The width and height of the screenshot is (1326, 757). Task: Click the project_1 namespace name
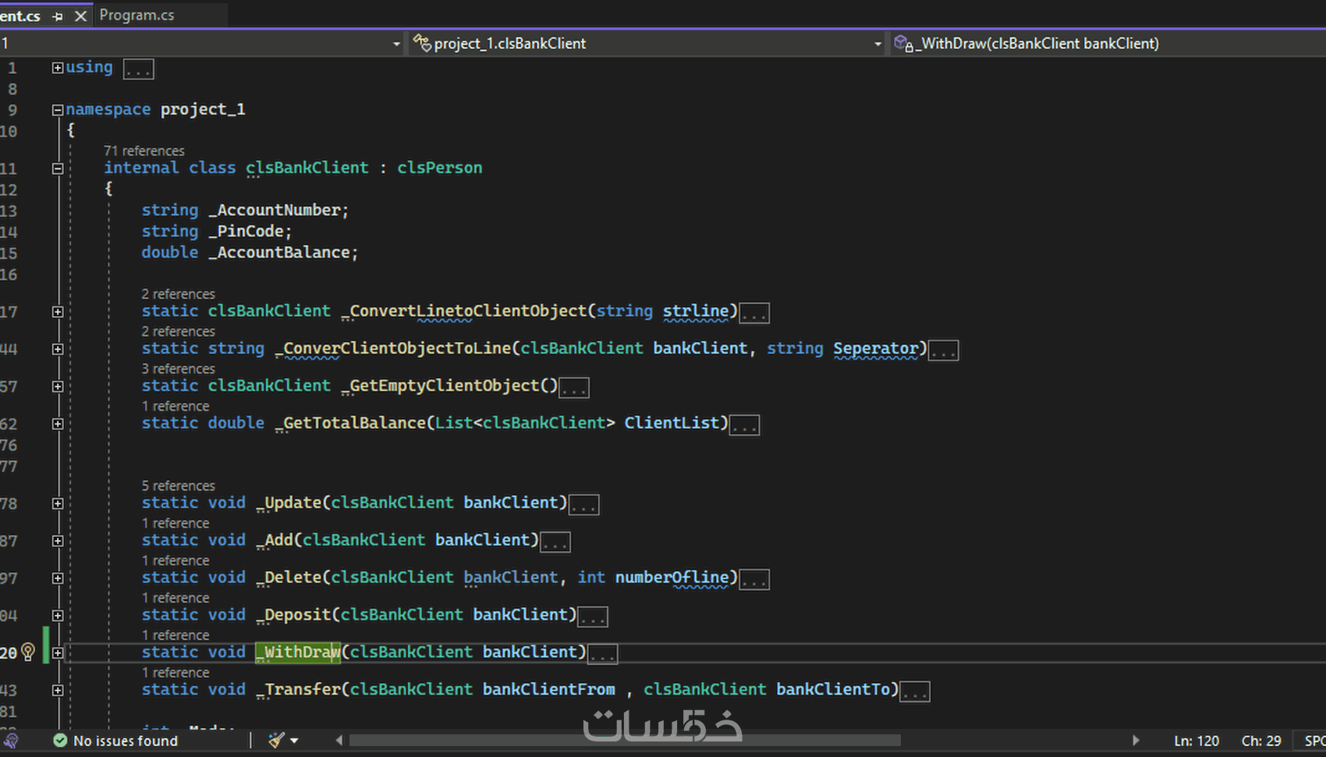[x=203, y=109]
